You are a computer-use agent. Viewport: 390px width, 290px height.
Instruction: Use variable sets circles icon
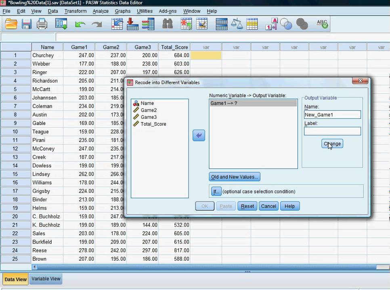point(286,24)
